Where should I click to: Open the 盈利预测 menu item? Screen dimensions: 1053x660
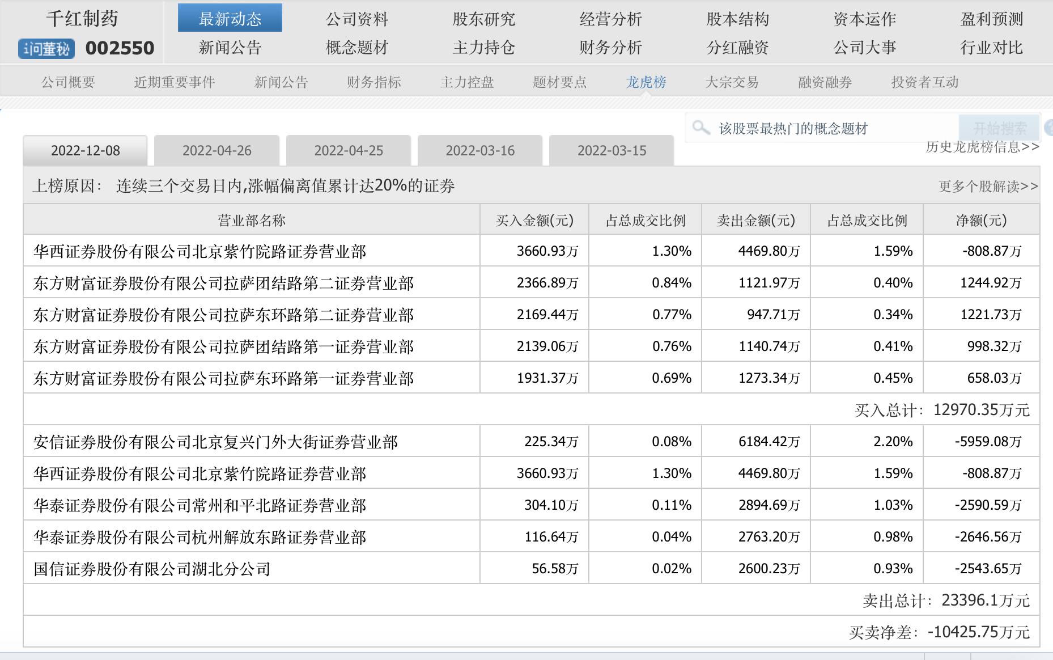tap(992, 19)
